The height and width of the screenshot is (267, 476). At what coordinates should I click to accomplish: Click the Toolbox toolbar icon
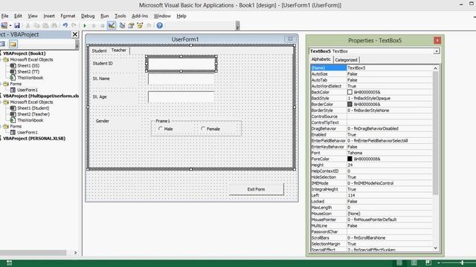[149, 25]
